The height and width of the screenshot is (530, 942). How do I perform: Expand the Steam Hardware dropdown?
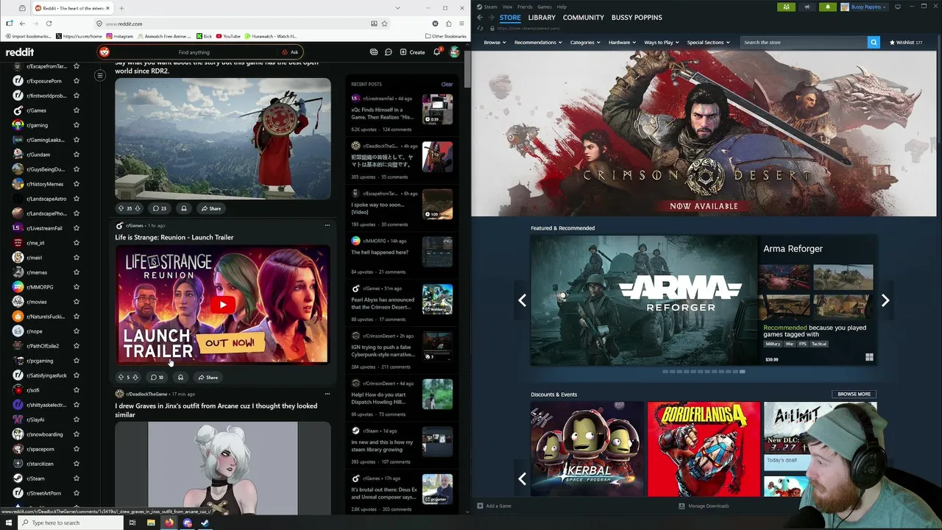pos(623,42)
